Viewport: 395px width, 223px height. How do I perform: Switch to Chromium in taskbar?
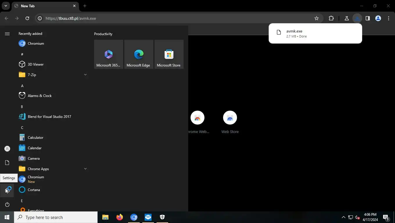[134, 217]
